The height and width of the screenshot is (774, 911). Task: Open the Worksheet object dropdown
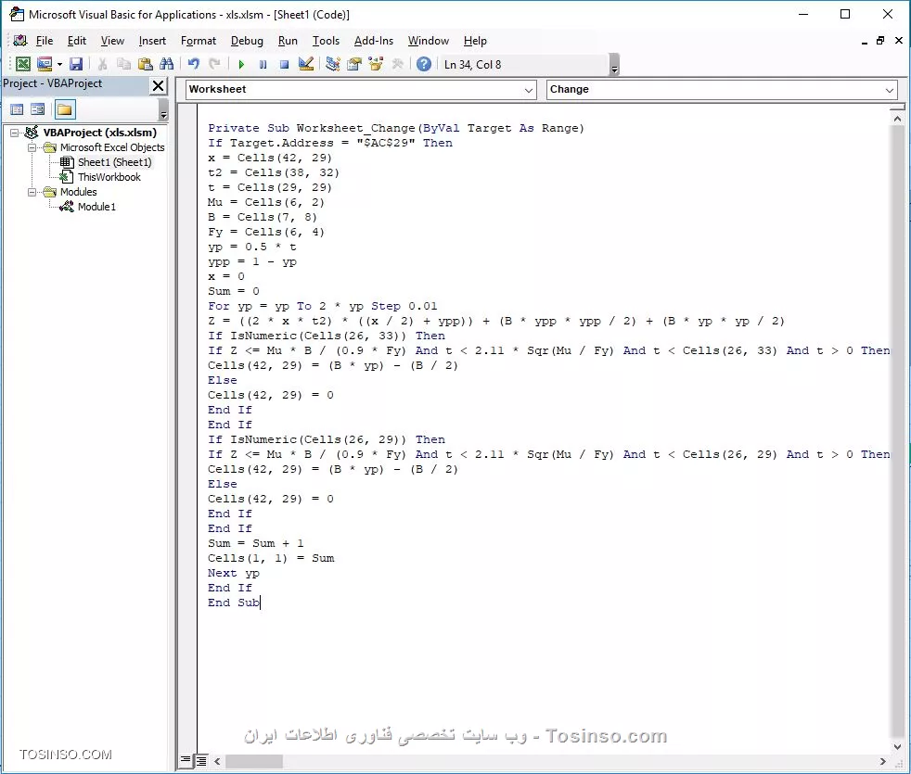pos(529,90)
